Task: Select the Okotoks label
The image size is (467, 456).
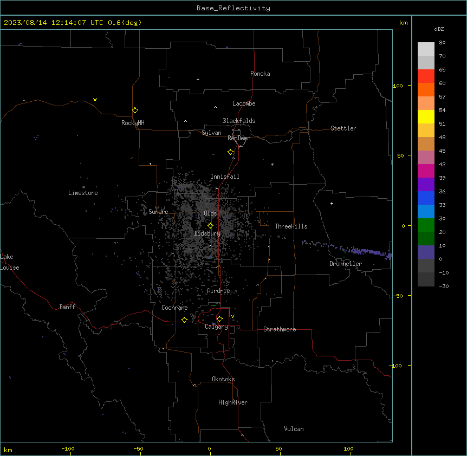Action: [x=223, y=379]
